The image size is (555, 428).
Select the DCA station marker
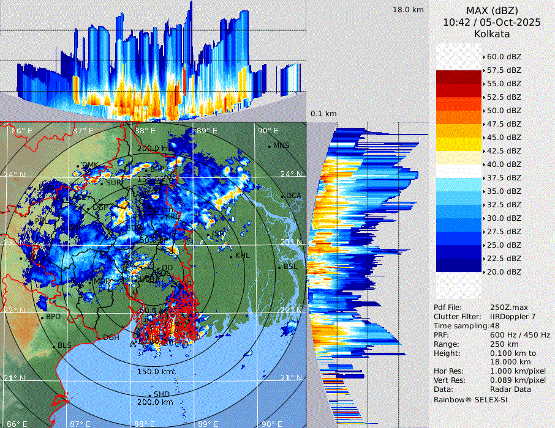coord(283,196)
